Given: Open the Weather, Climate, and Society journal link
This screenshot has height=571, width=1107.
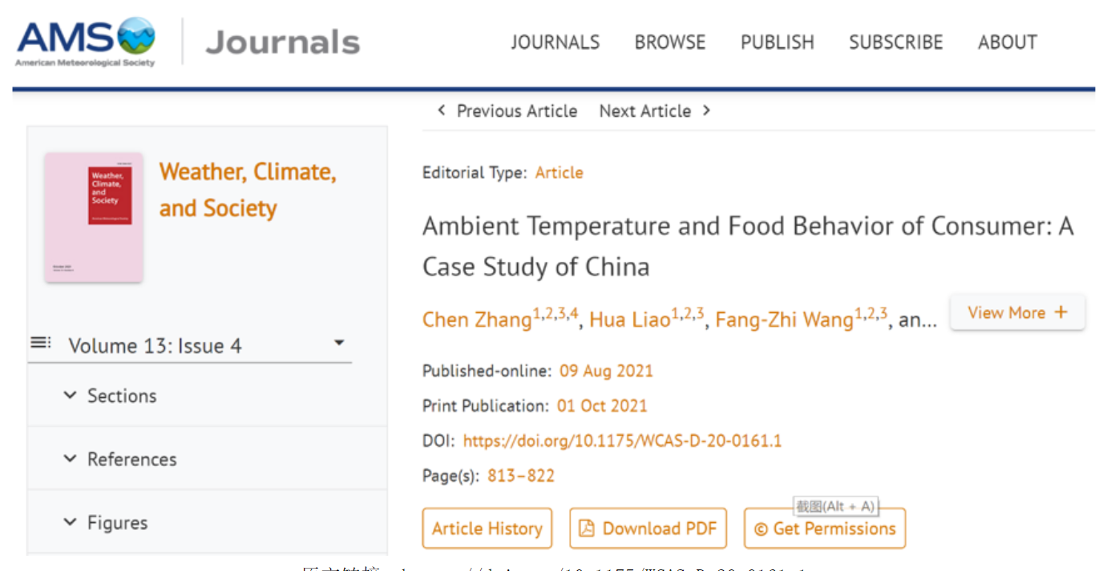Looking at the screenshot, I should (248, 190).
